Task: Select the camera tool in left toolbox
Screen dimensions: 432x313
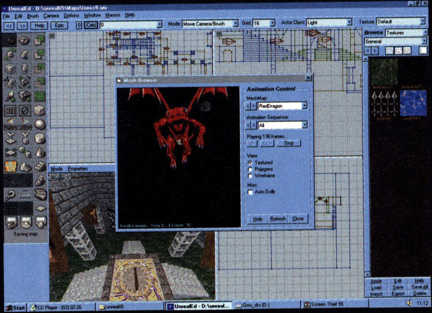Action: click(10, 40)
